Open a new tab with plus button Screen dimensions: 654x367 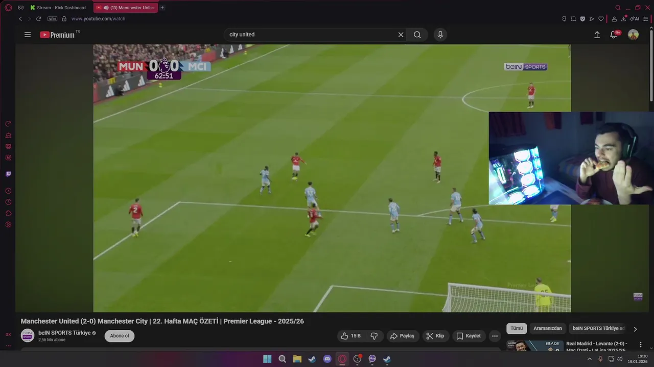[x=162, y=8]
